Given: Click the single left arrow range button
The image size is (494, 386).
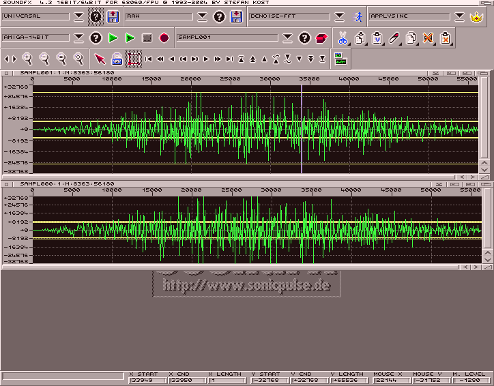Looking at the screenshot, I should (x=172, y=59).
